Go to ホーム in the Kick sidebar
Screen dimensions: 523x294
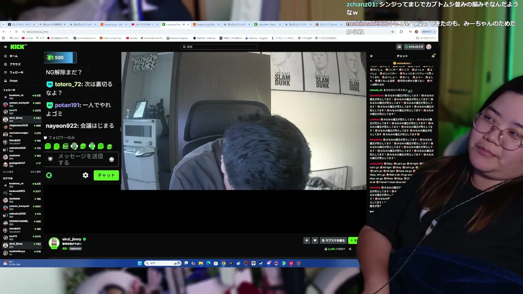click(13, 56)
